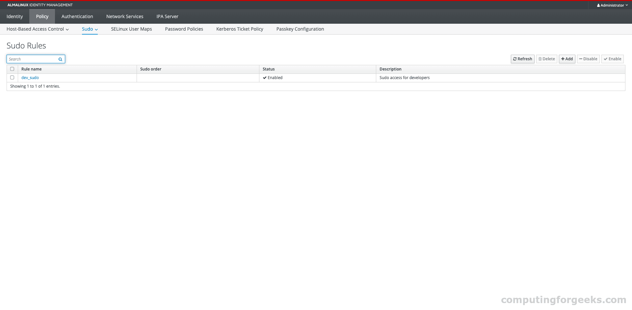The height and width of the screenshot is (310, 632).
Task: Click the Delete trash button
Action: 546,59
